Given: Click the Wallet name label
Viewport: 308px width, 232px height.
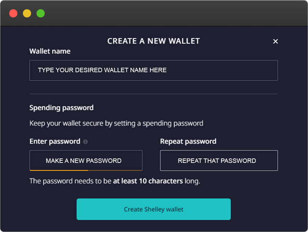Looking at the screenshot, I should coord(50,51).
